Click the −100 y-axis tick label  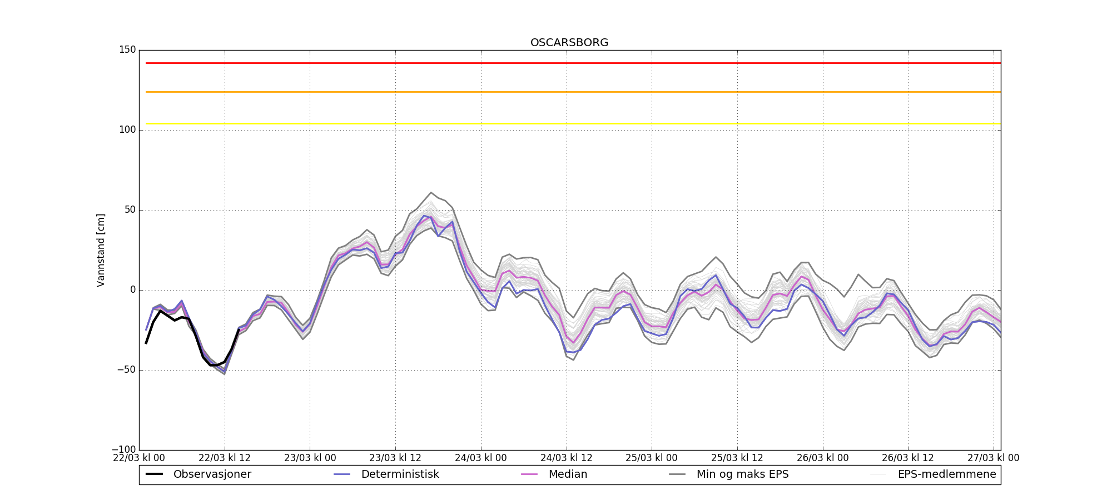coord(123,449)
